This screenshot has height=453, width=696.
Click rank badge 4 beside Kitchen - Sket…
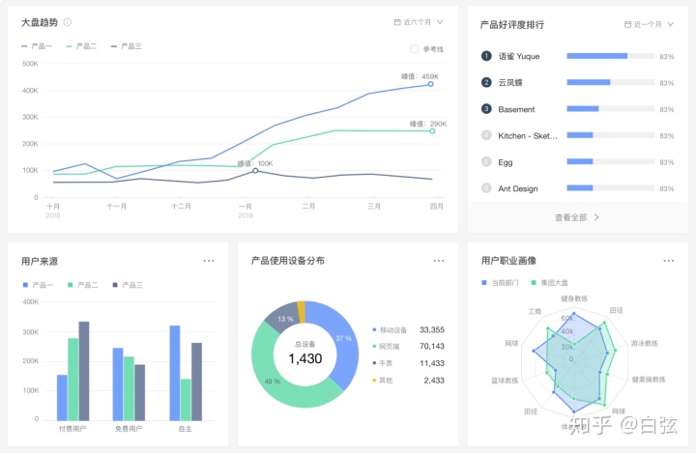[x=486, y=135]
